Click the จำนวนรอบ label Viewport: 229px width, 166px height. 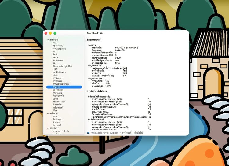tap(97, 81)
